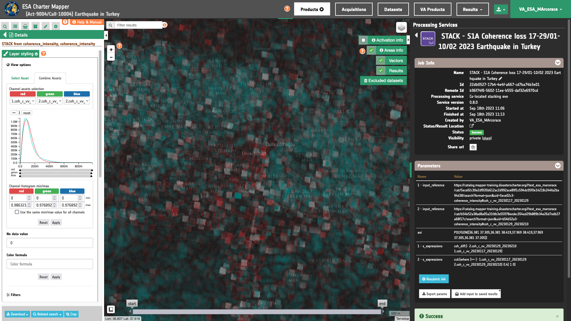Go back using the arrow beside Details
571x321 pixels.
(x=5, y=35)
